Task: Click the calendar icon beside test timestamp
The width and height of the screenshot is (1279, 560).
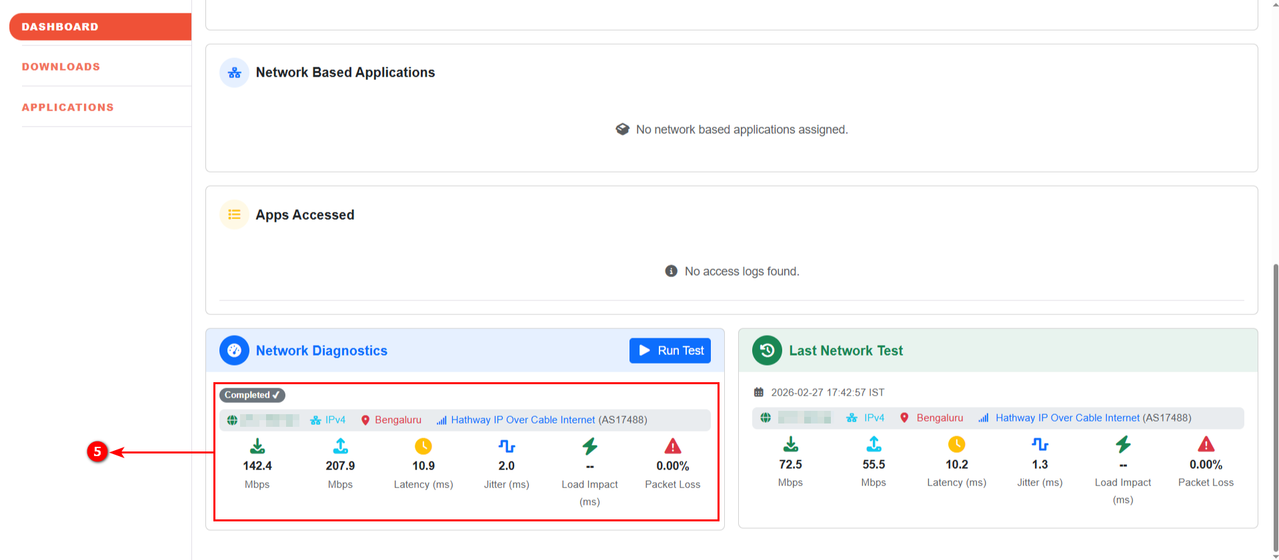Action: tap(758, 392)
